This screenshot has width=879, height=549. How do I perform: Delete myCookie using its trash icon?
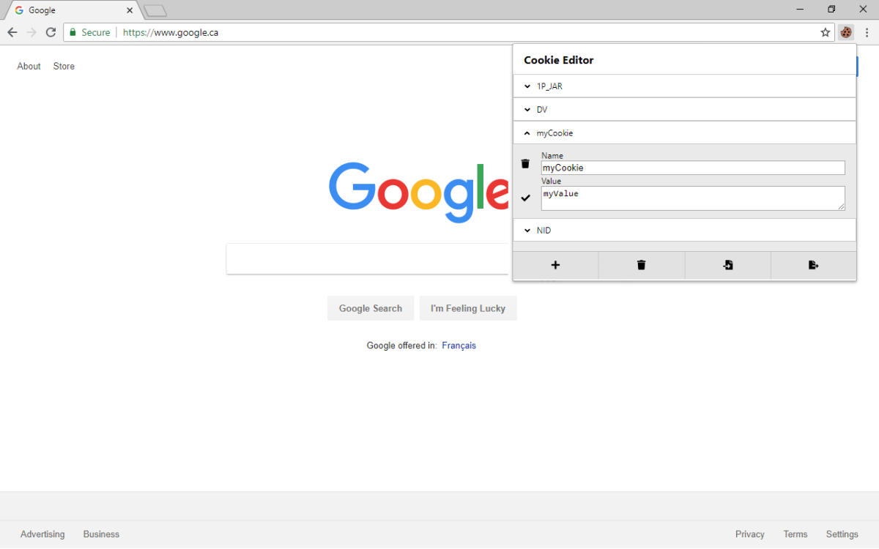point(525,164)
